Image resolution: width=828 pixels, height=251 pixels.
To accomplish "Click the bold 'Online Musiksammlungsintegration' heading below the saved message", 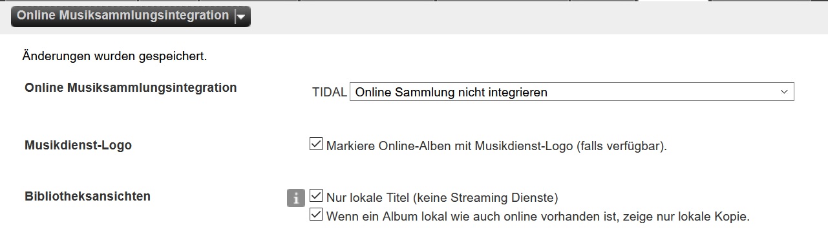I will [x=131, y=87].
